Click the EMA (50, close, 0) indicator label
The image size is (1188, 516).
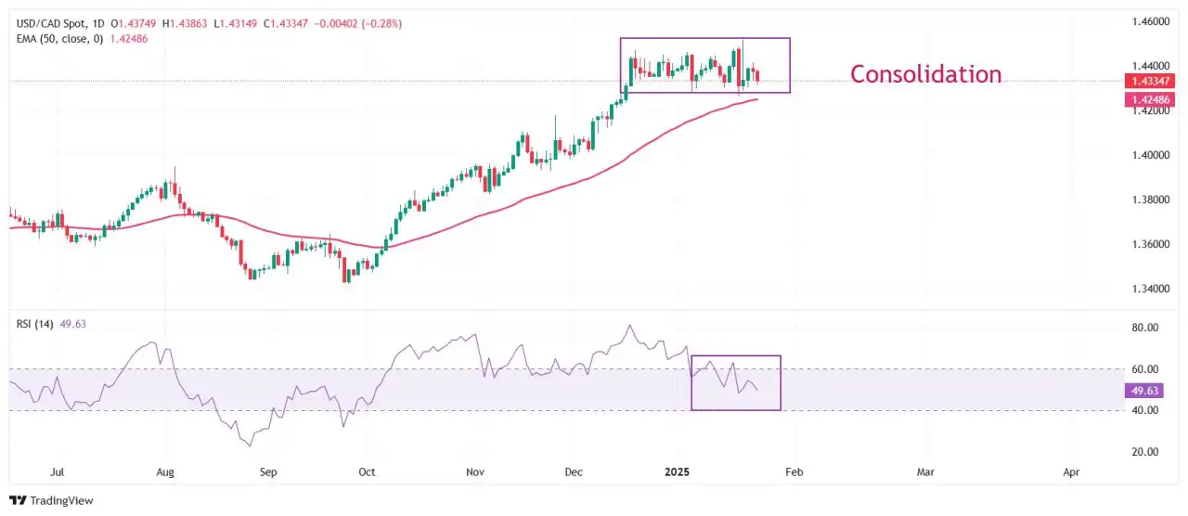point(58,38)
